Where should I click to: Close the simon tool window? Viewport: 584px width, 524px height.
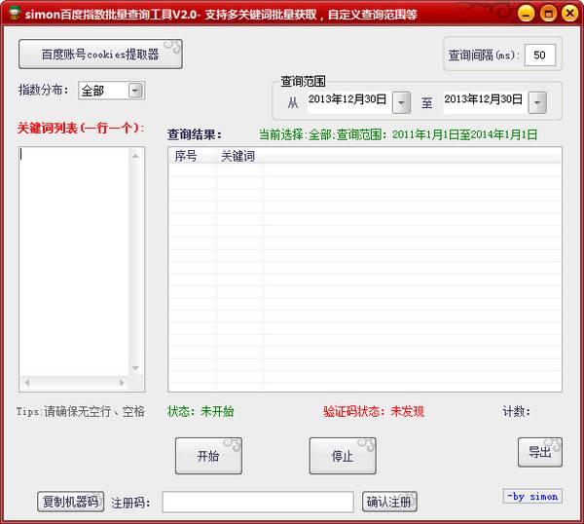tap(567, 13)
